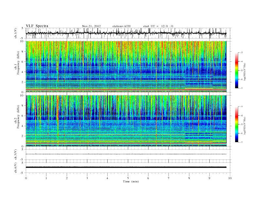Click the time axis tick label "4"
The height and width of the screenshot is (200, 259).
click(108, 178)
